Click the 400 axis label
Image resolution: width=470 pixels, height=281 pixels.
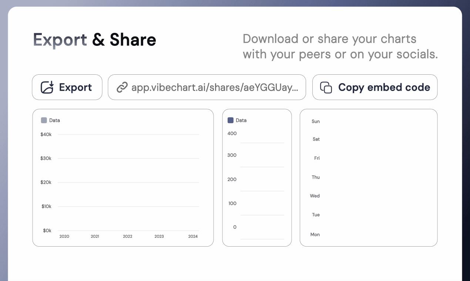tap(232, 133)
